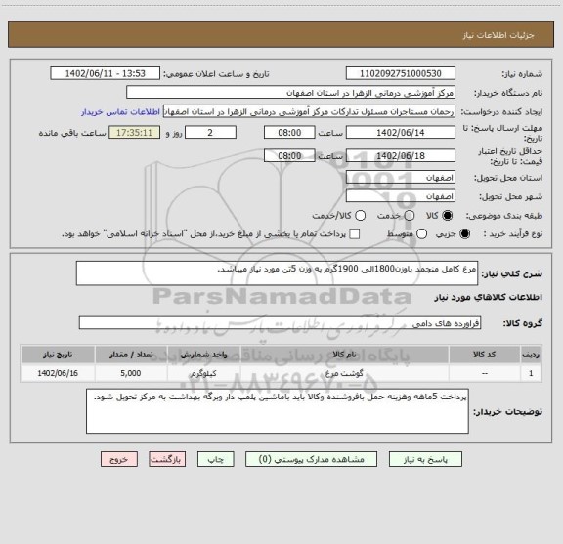
Task: Open the اطلاعات تماس خریدار link
Action: coord(120,112)
